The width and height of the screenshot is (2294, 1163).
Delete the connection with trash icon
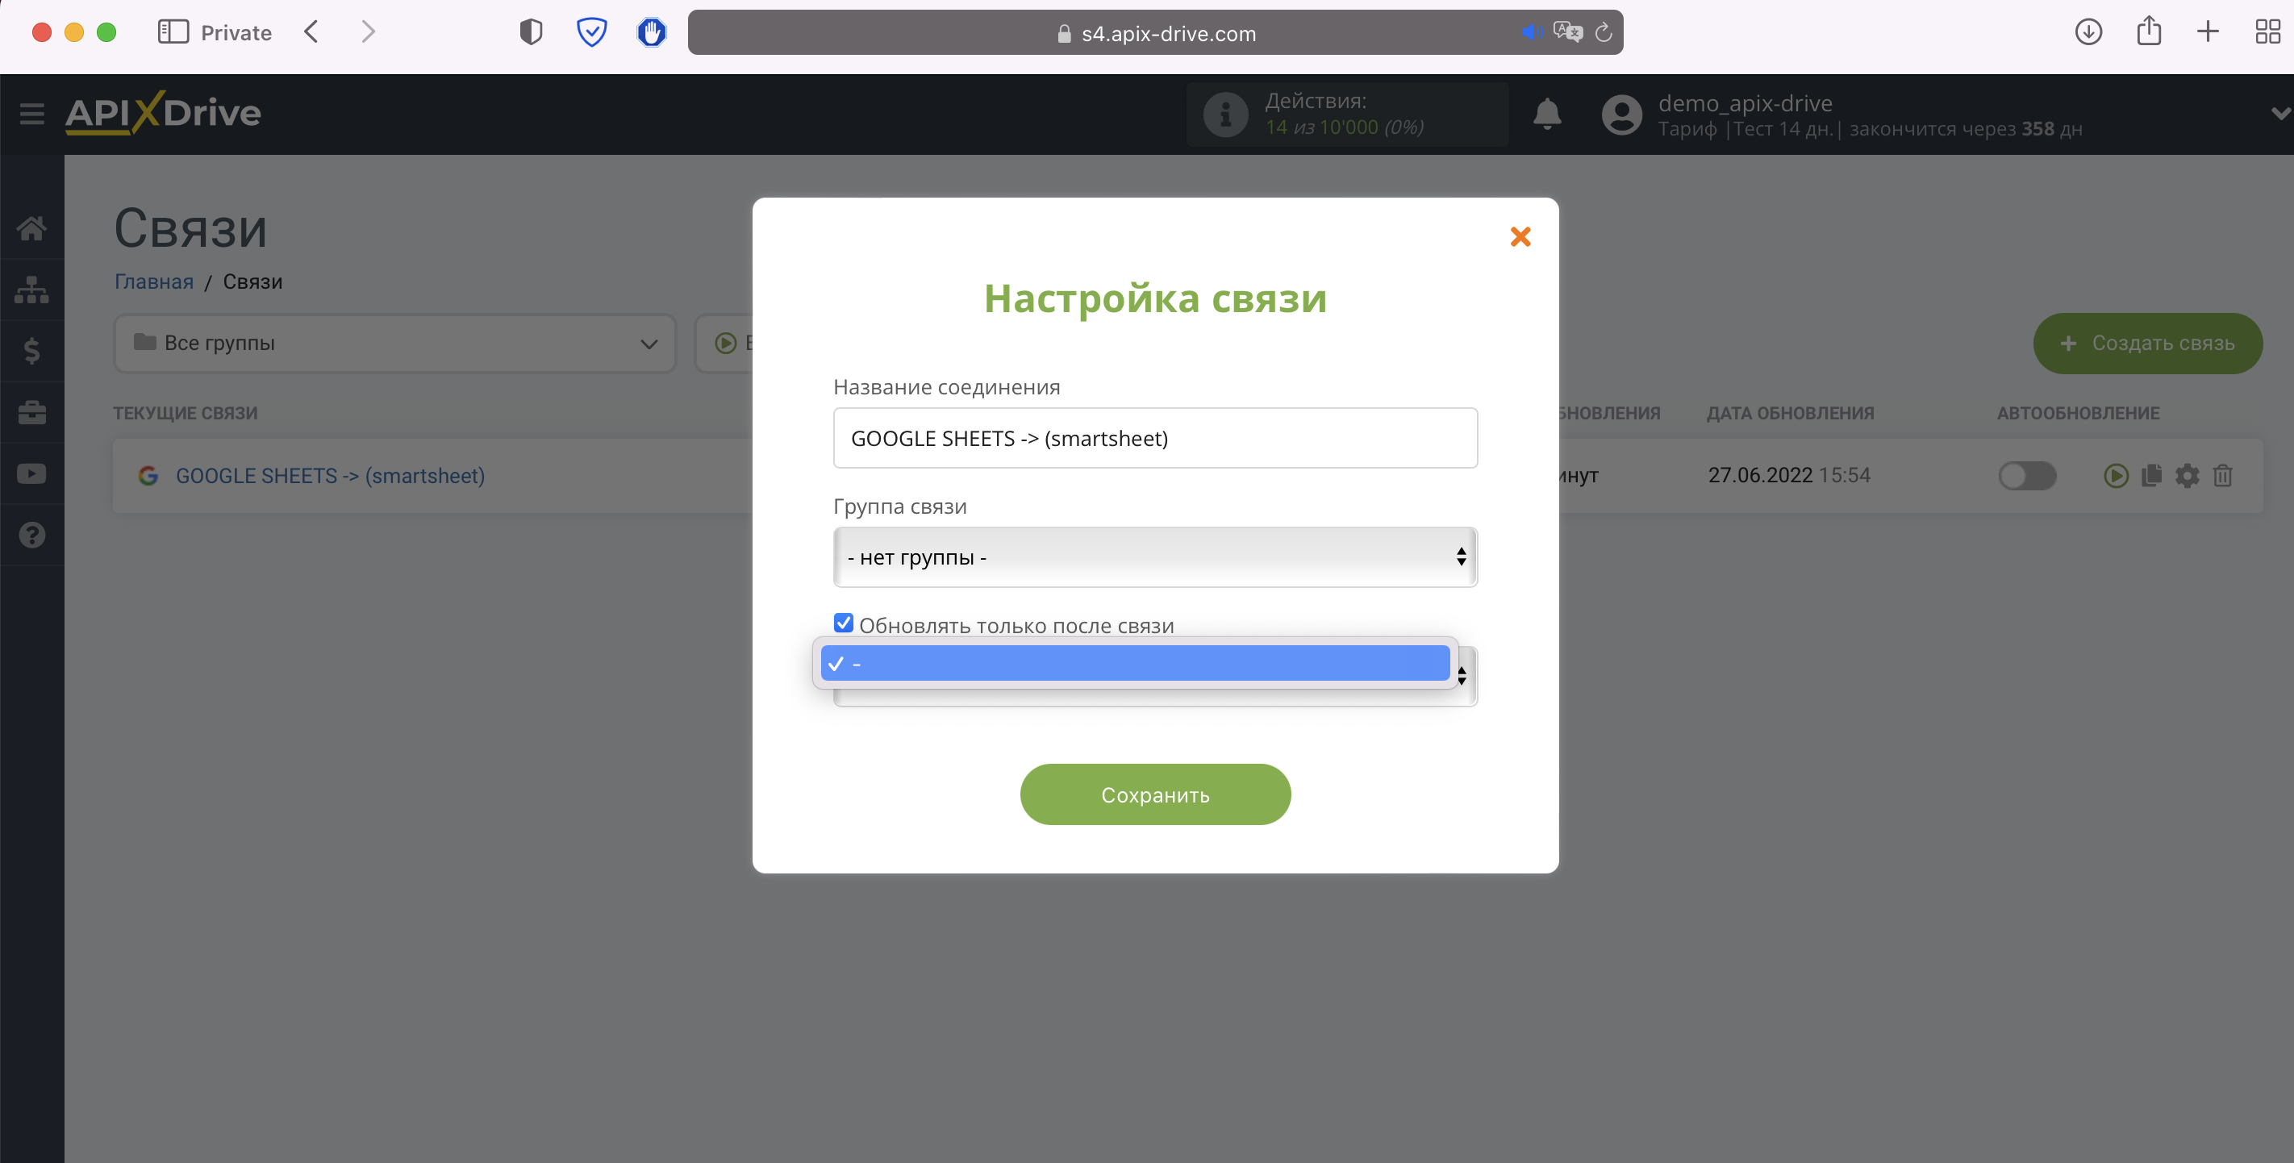[2222, 476]
